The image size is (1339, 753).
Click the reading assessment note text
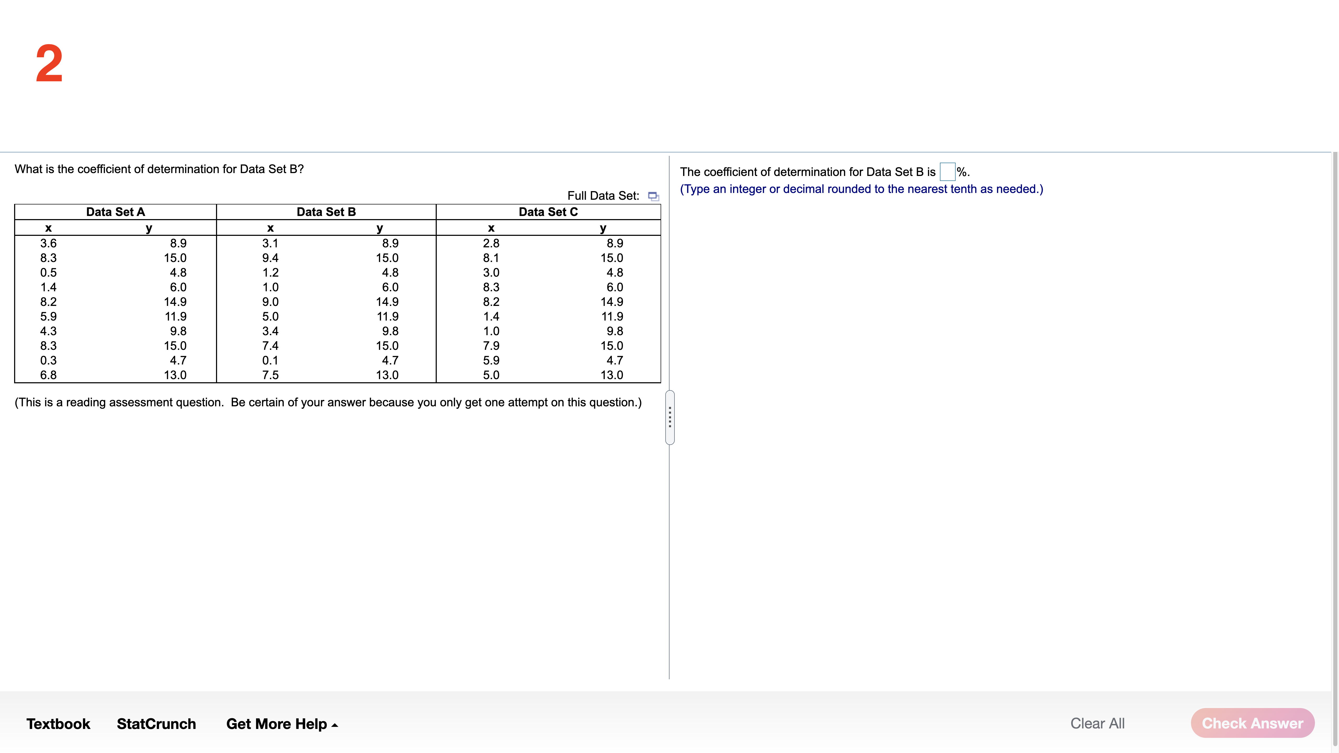[x=328, y=402]
